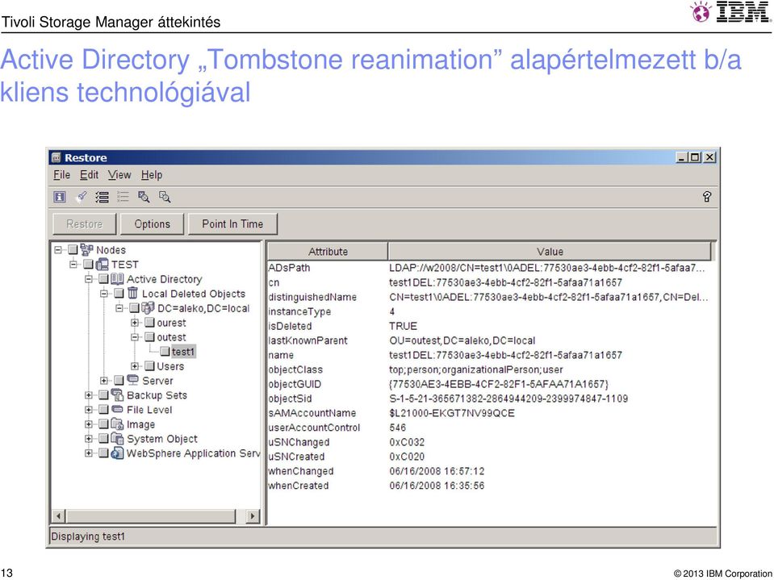774x580 pixels.
Task: Expand the Backup Sets branch
Action: [88, 395]
